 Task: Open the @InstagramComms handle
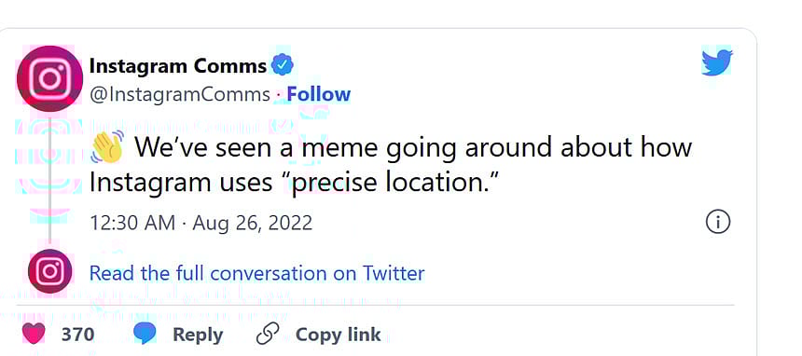pos(180,94)
